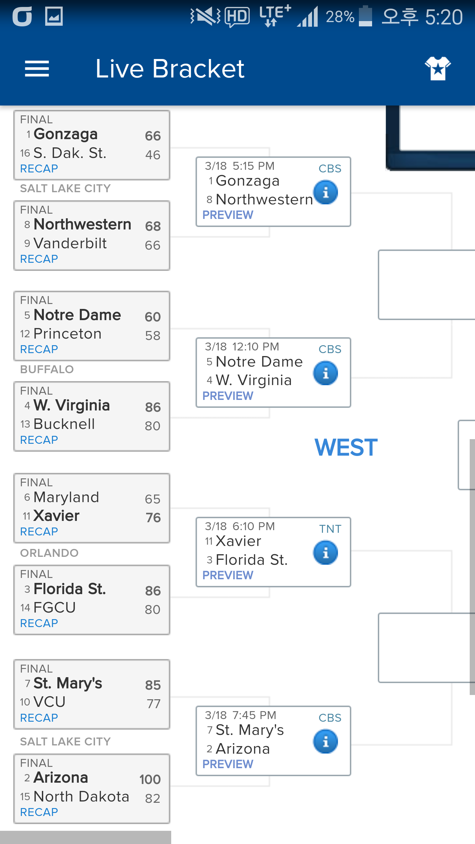Open info for Gonzaga vs Northwestern game
The width and height of the screenshot is (475, 844).
click(x=326, y=192)
